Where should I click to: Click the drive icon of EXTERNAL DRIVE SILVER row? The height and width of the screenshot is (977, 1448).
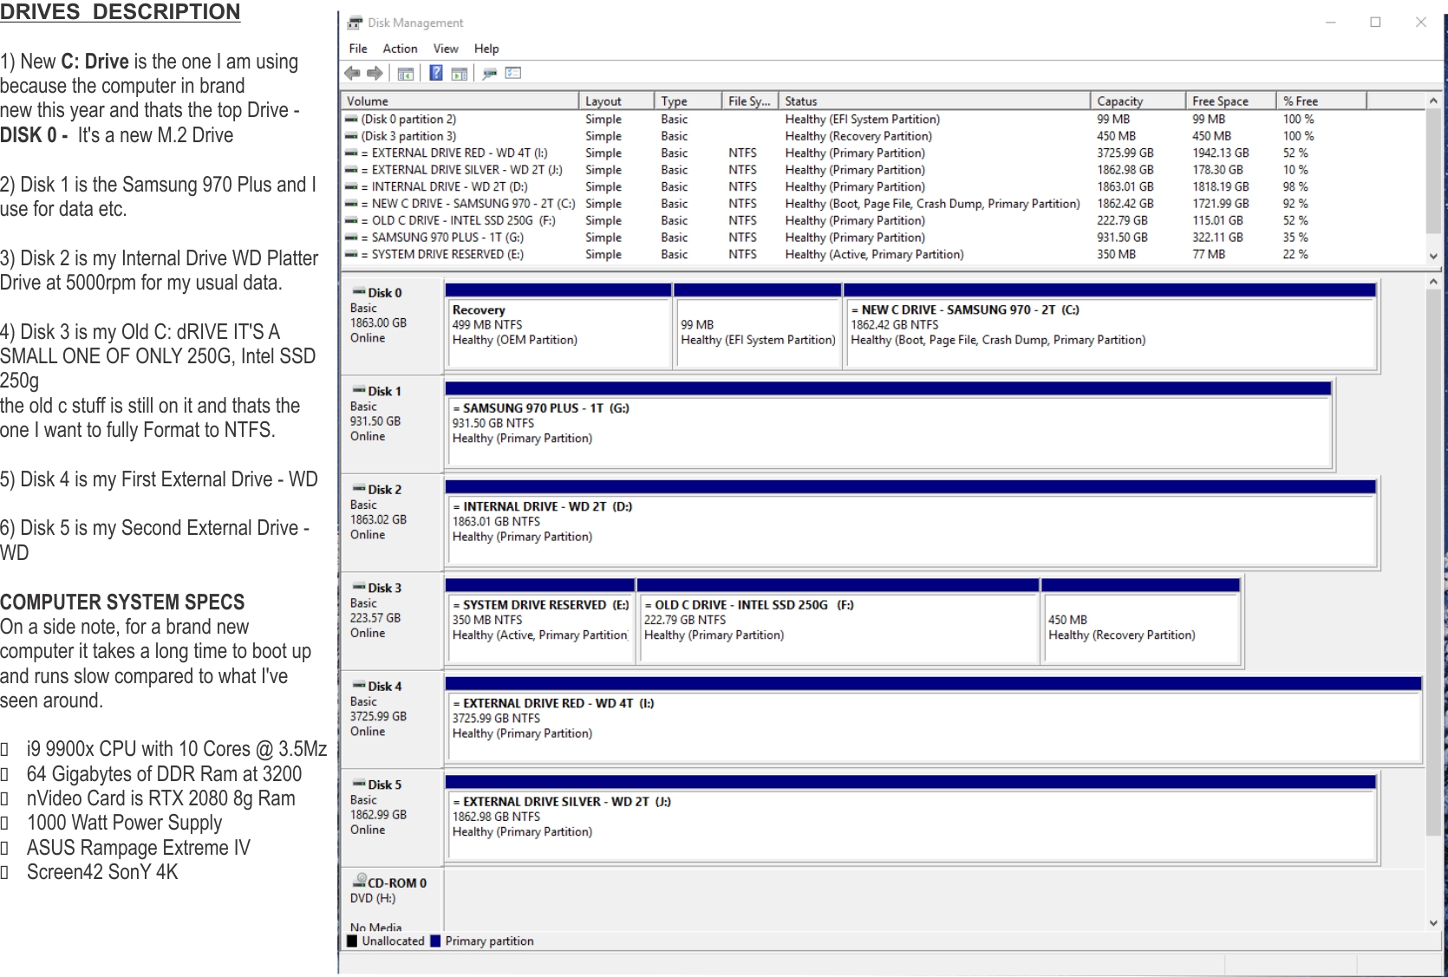(351, 170)
